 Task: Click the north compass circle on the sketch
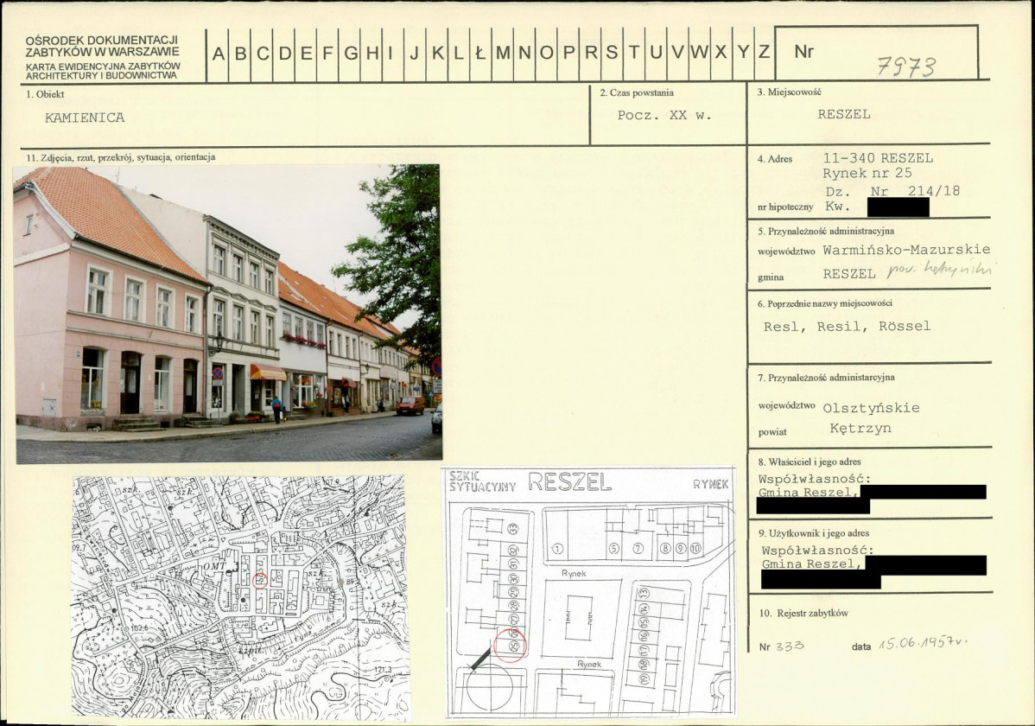(489, 688)
